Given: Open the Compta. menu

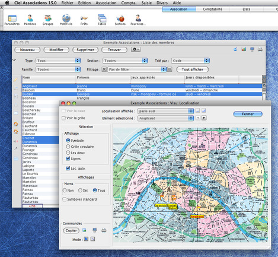Looking at the screenshot, I should pyautogui.click(x=129, y=3).
